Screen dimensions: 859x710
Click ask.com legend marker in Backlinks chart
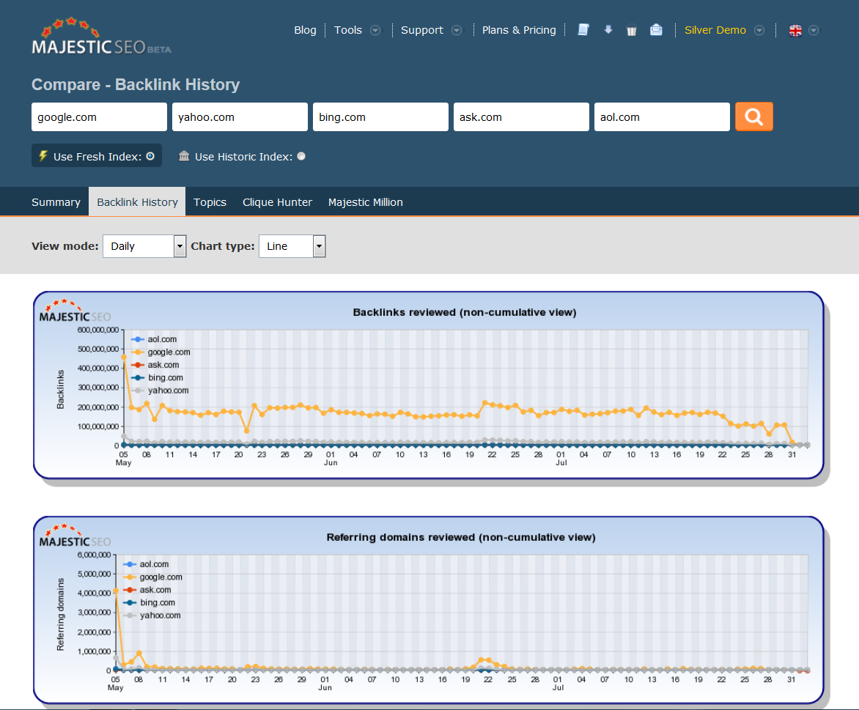(138, 365)
